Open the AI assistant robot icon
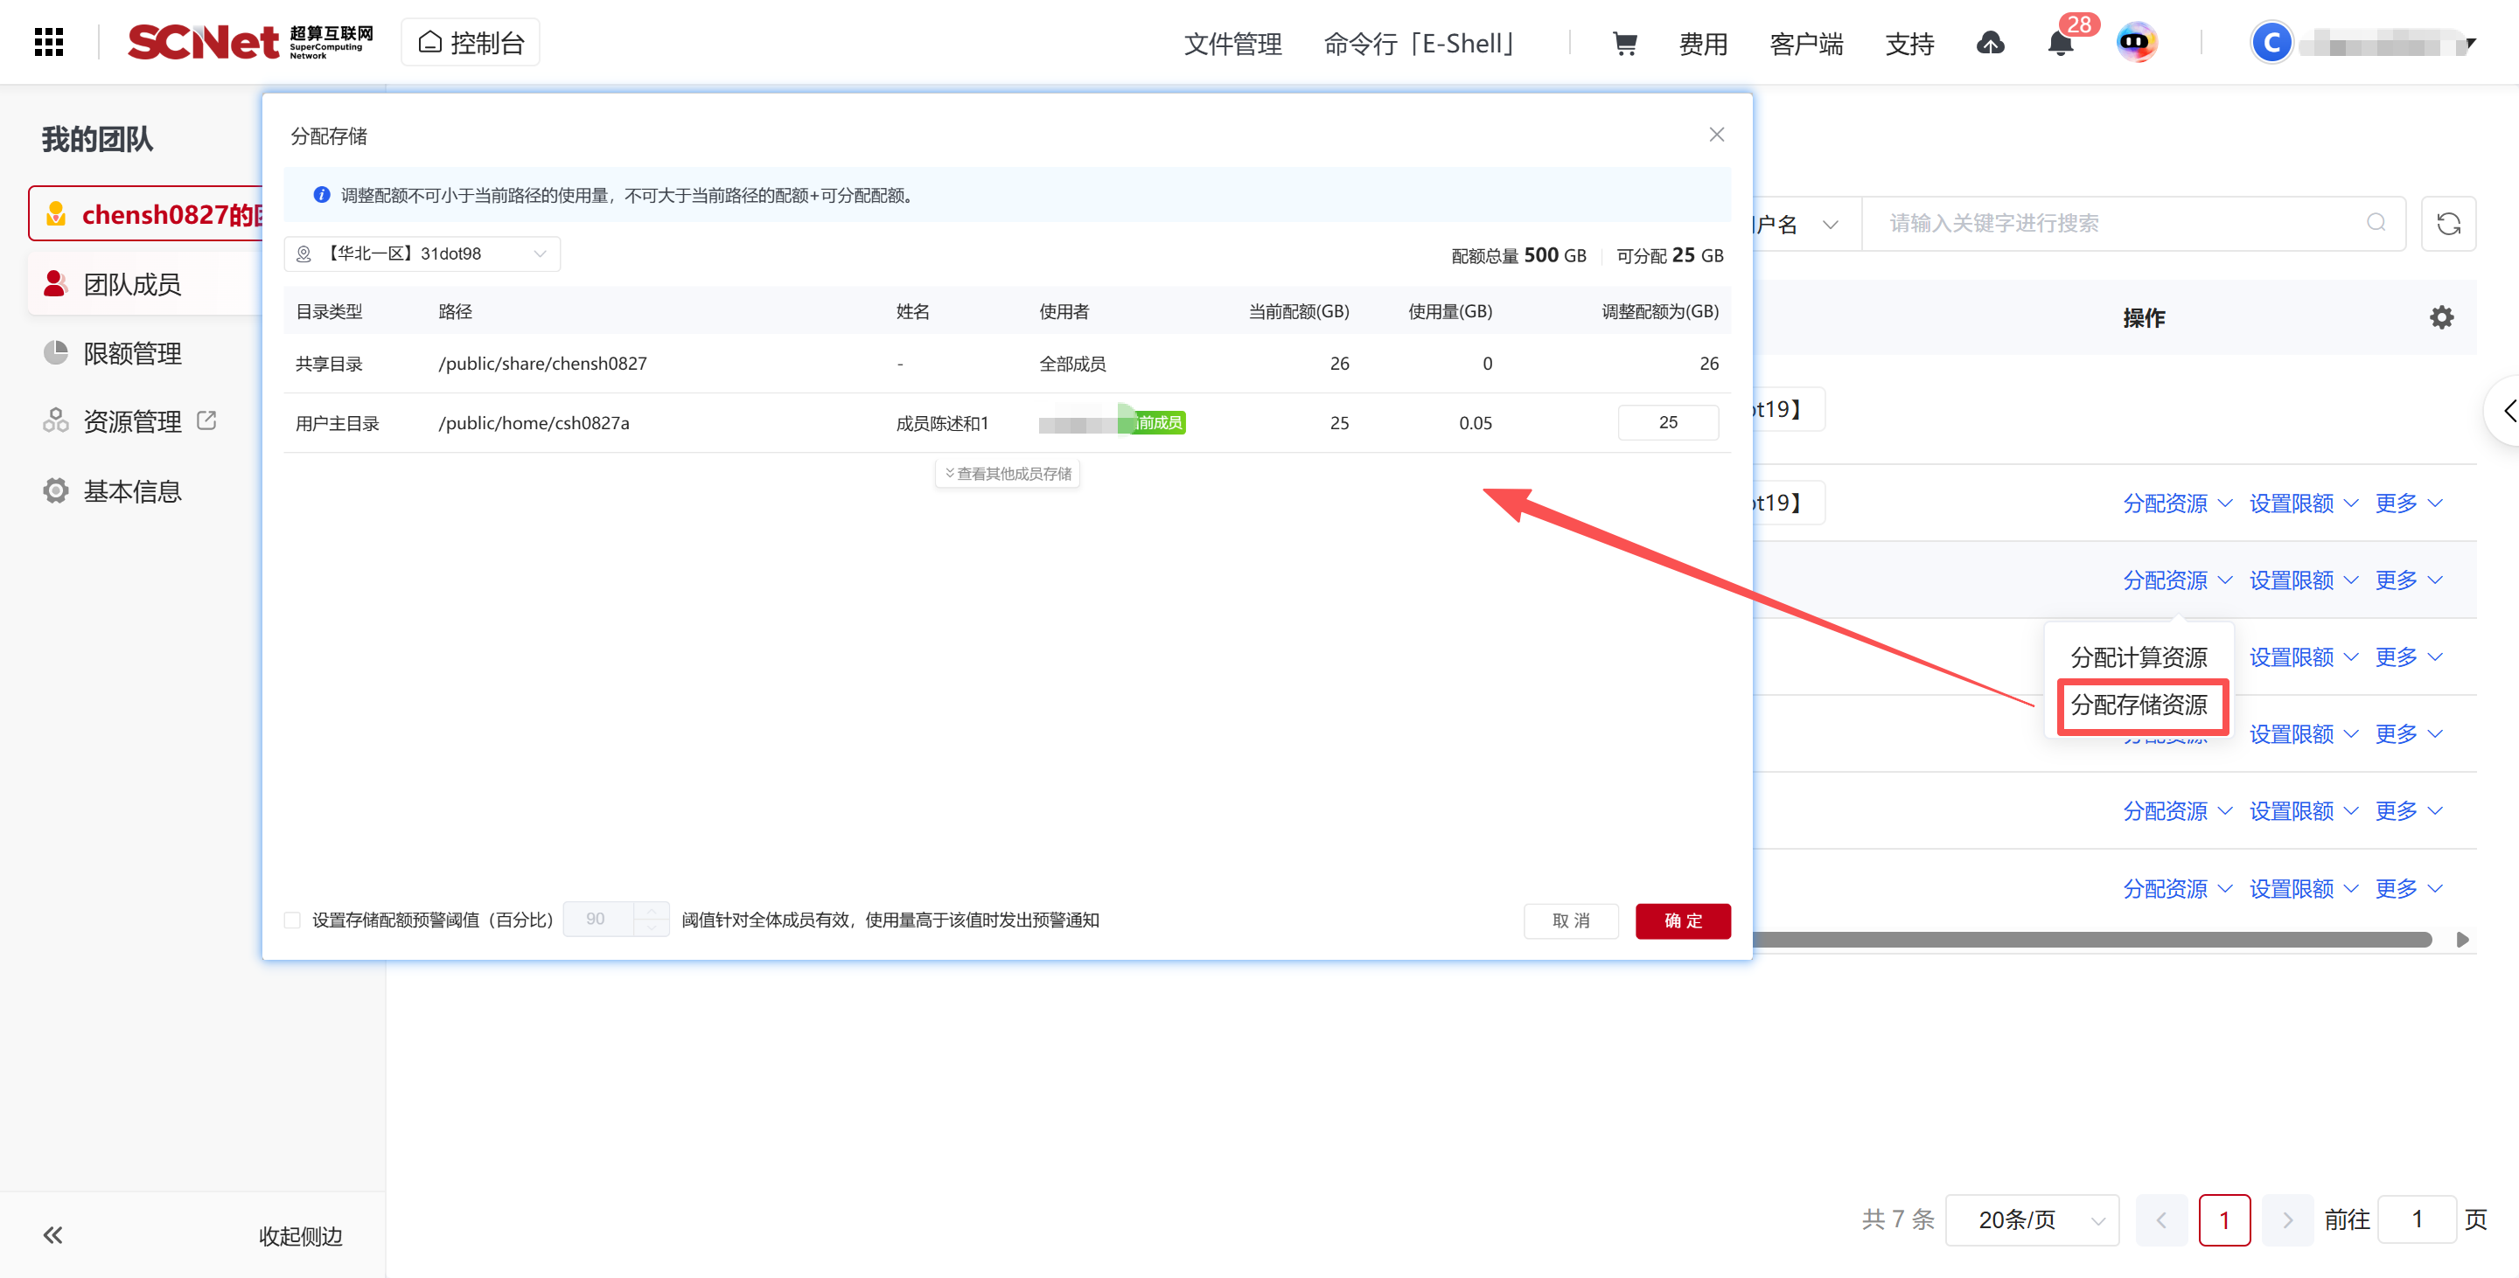The image size is (2519, 1278). tap(2136, 42)
